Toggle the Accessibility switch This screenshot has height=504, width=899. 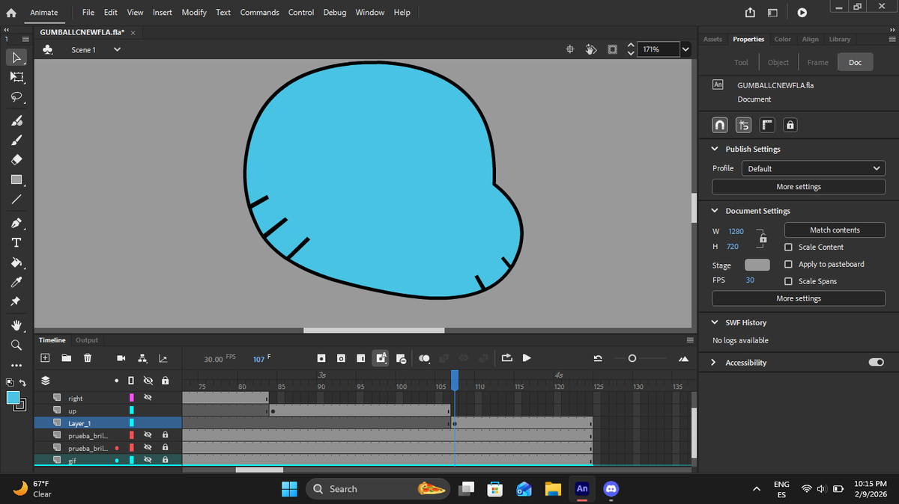click(875, 363)
